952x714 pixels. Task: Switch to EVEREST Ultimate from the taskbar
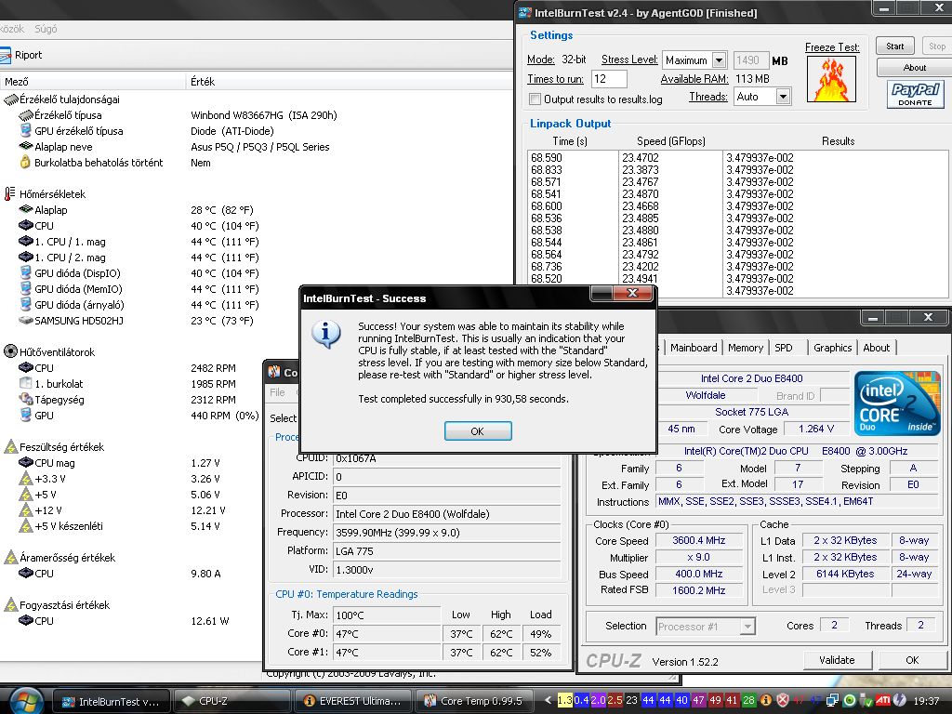(352, 701)
